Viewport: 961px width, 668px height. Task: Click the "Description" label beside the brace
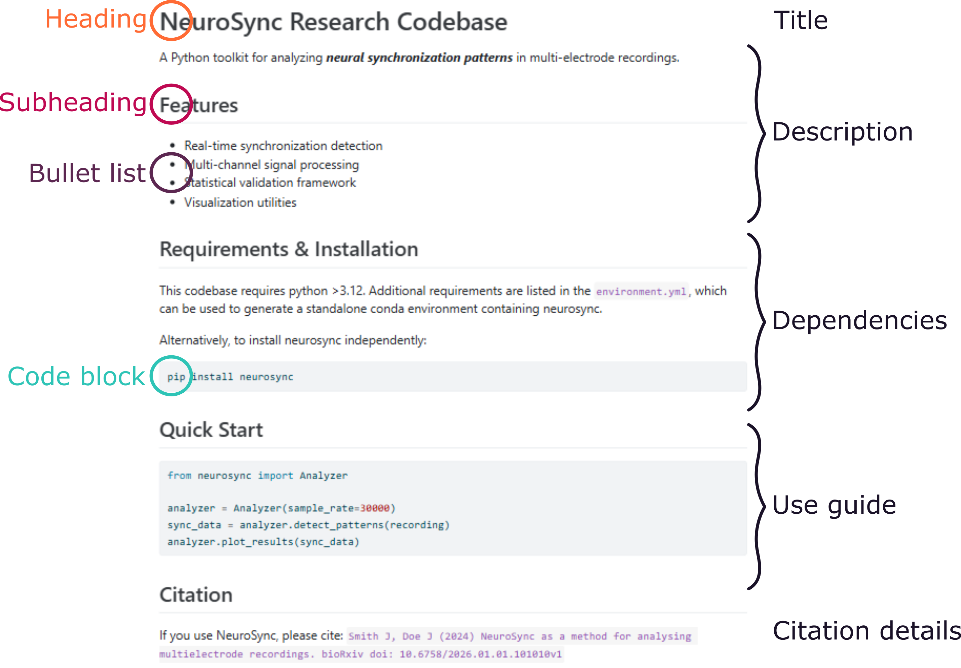[842, 132]
